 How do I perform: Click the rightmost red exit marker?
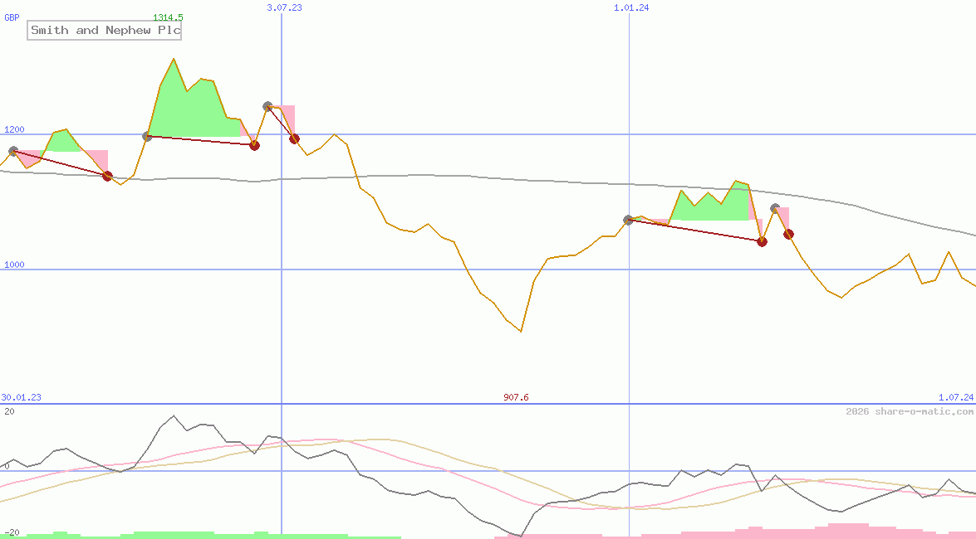[x=788, y=234]
